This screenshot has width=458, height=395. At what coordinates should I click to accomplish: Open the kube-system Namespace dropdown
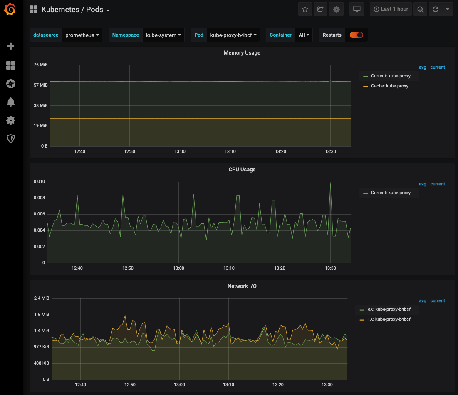(x=163, y=35)
